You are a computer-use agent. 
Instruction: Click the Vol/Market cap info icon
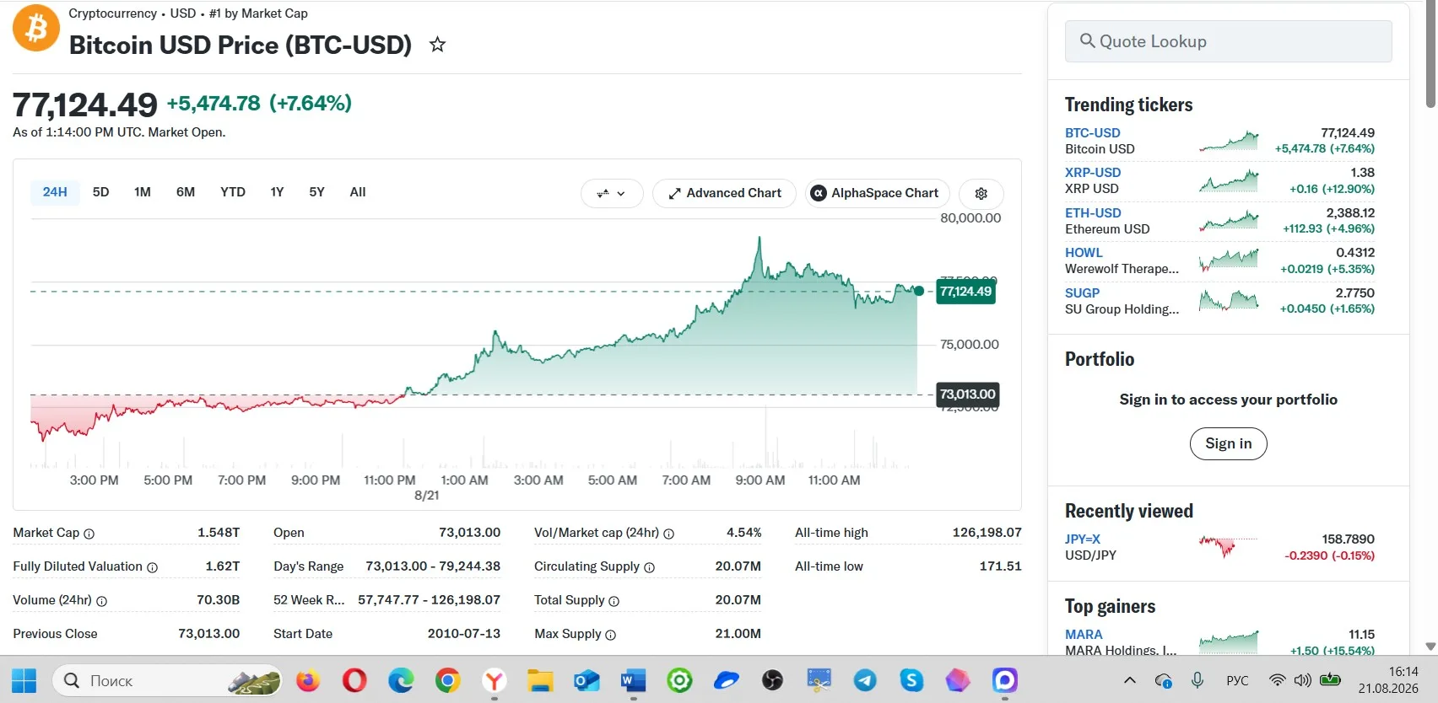point(669,534)
